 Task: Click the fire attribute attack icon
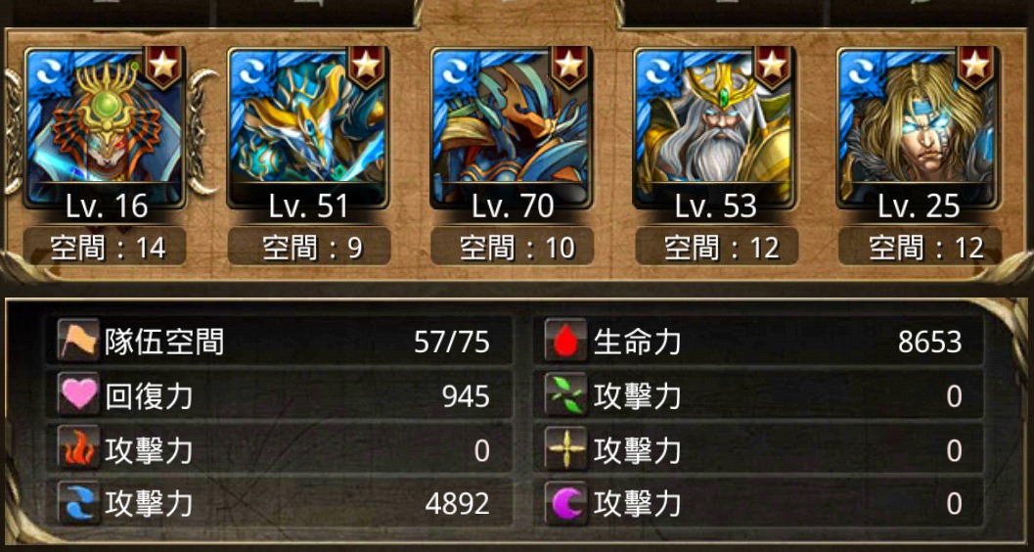[x=78, y=450]
